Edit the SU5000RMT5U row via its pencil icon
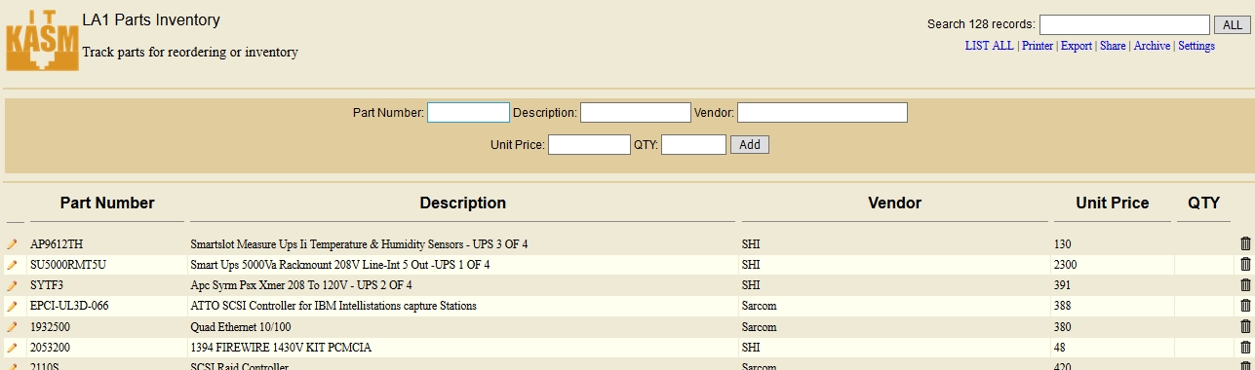The height and width of the screenshot is (370, 1255). 13,264
